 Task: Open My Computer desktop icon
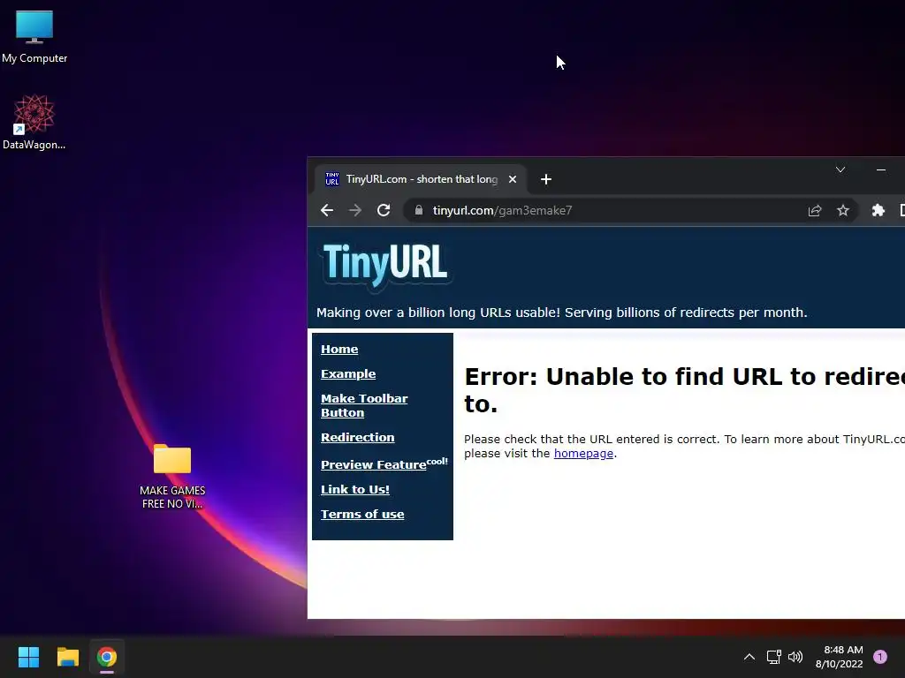34,37
